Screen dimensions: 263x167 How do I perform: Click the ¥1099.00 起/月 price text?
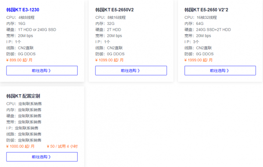(x=109, y=60)
